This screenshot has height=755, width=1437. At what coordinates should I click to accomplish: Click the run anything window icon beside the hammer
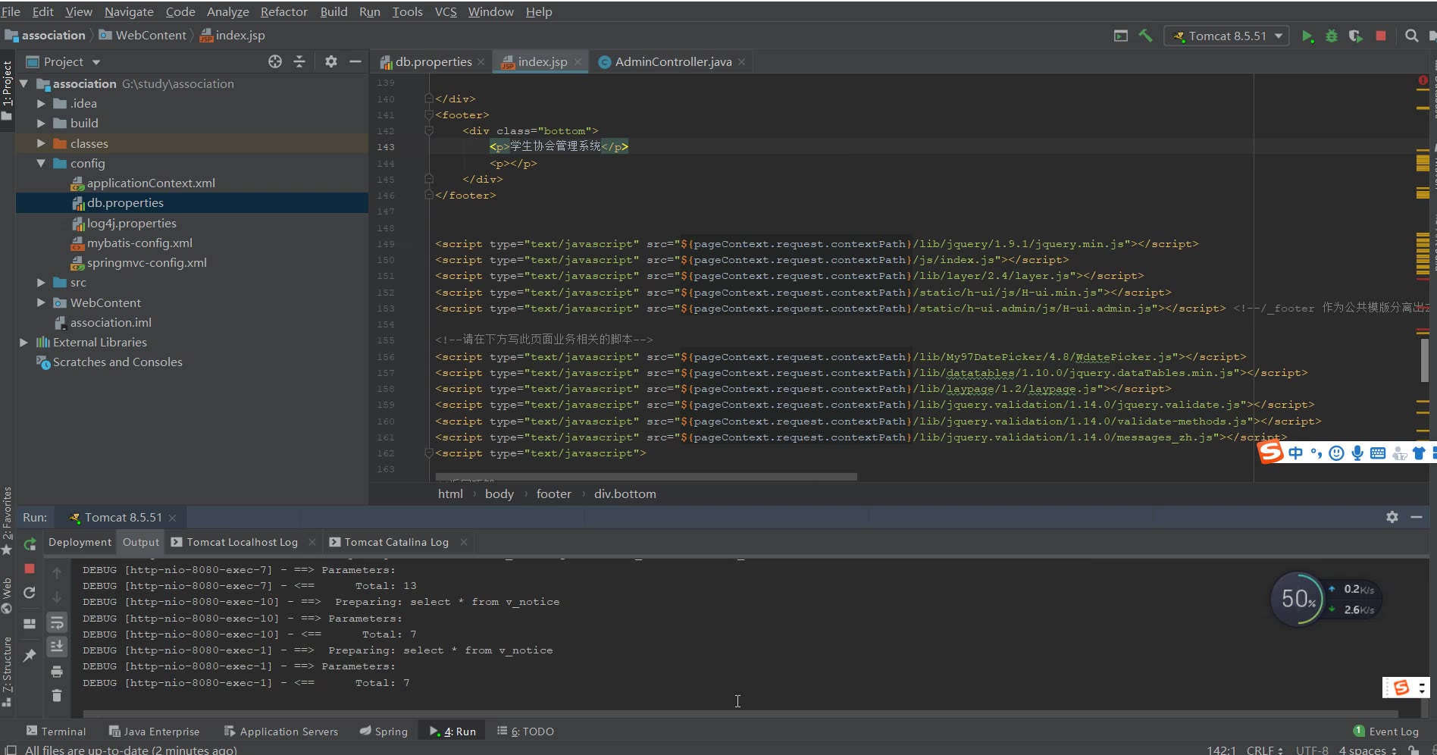(x=1120, y=36)
